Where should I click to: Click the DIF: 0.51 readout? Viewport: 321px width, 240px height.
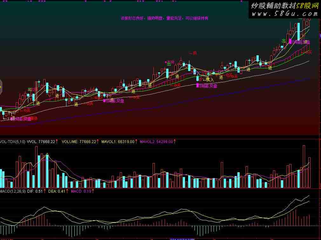point(35,191)
